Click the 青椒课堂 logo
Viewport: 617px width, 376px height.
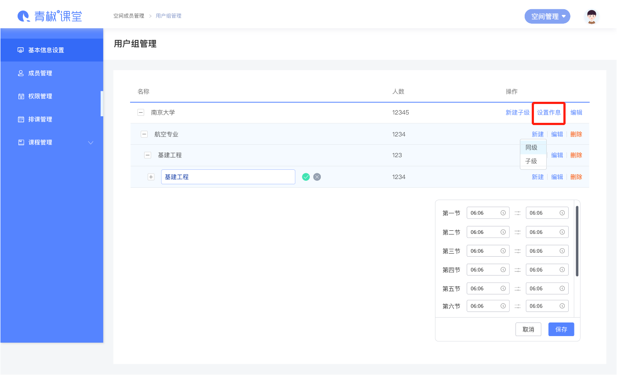pyautogui.click(x=50, y=16)
